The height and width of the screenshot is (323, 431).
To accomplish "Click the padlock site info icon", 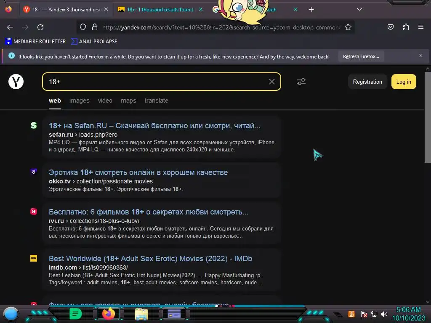I will coord(95,27).
